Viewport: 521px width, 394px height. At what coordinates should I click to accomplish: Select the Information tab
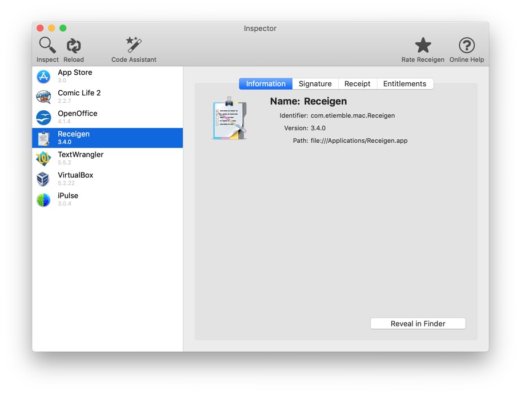[266, 84]
